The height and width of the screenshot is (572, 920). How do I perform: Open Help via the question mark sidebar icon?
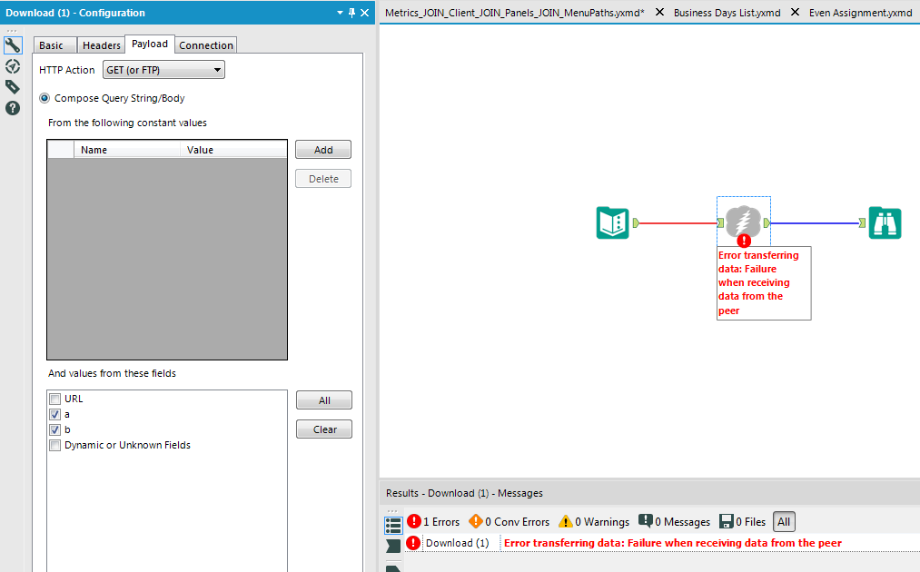[12, 108]
